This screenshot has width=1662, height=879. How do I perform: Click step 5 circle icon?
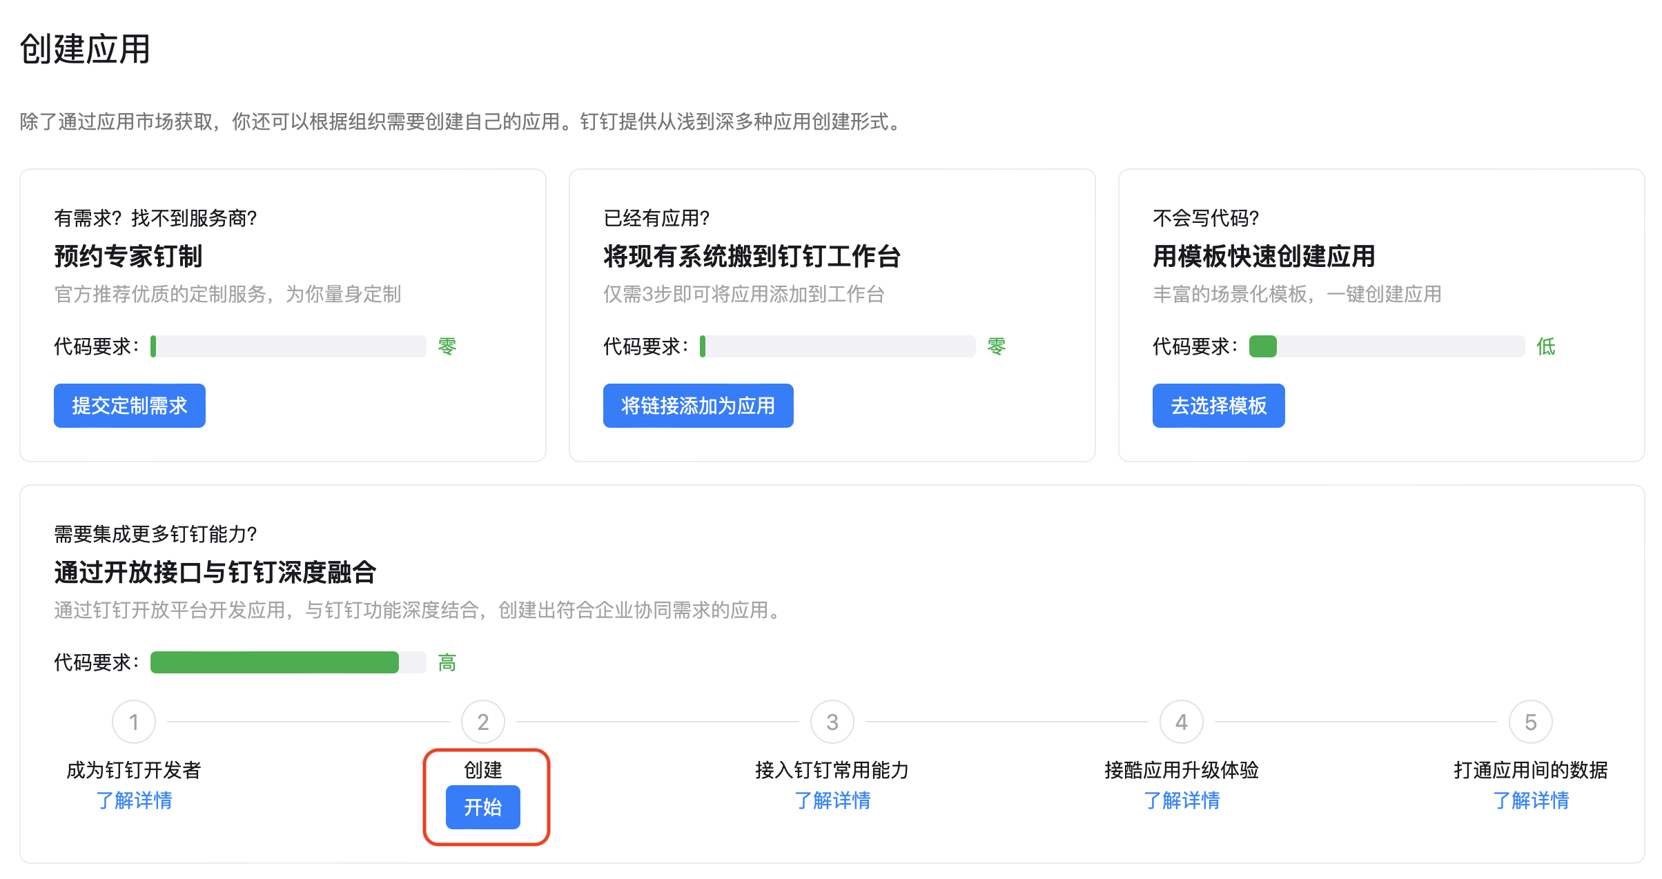(x=1531, y=722)
